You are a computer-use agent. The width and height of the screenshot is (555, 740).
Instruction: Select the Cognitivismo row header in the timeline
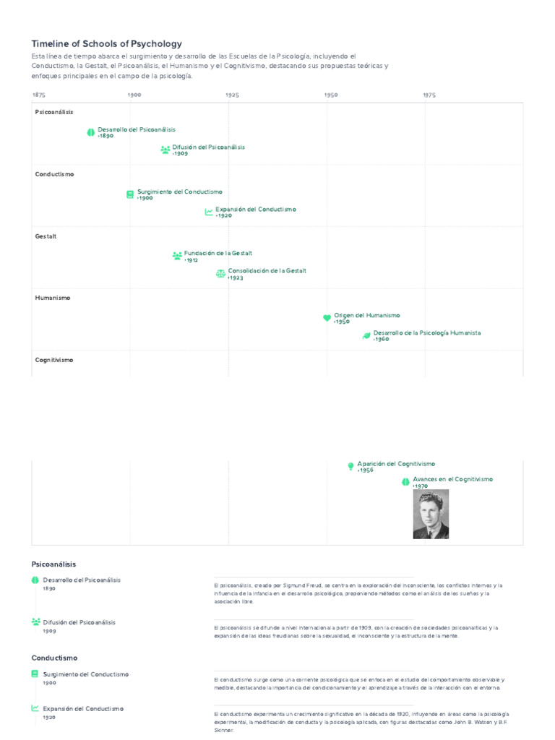54,360
